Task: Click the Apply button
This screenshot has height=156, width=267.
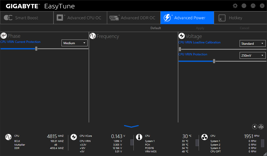Action: [200, 28]
